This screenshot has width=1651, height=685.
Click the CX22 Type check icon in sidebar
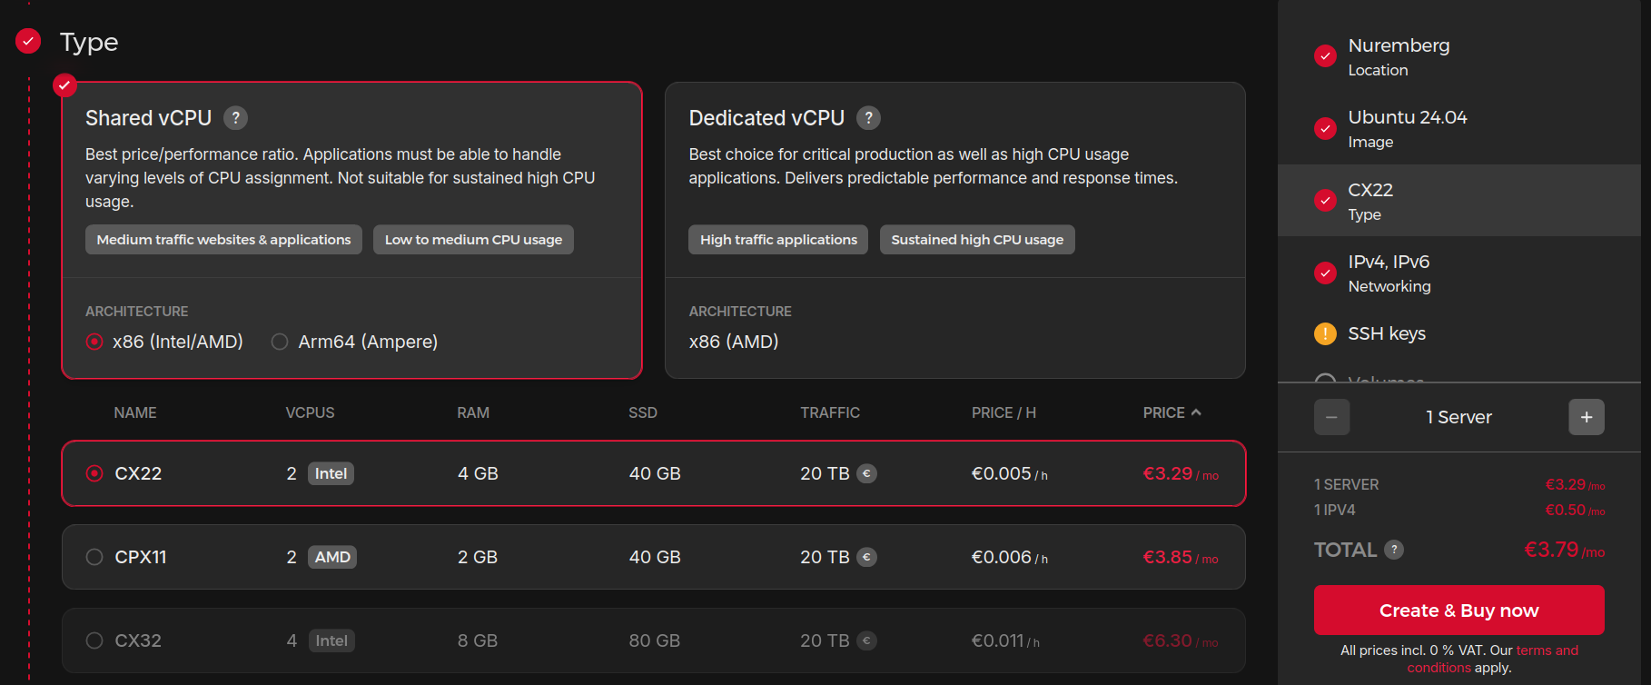(1325, 201)
